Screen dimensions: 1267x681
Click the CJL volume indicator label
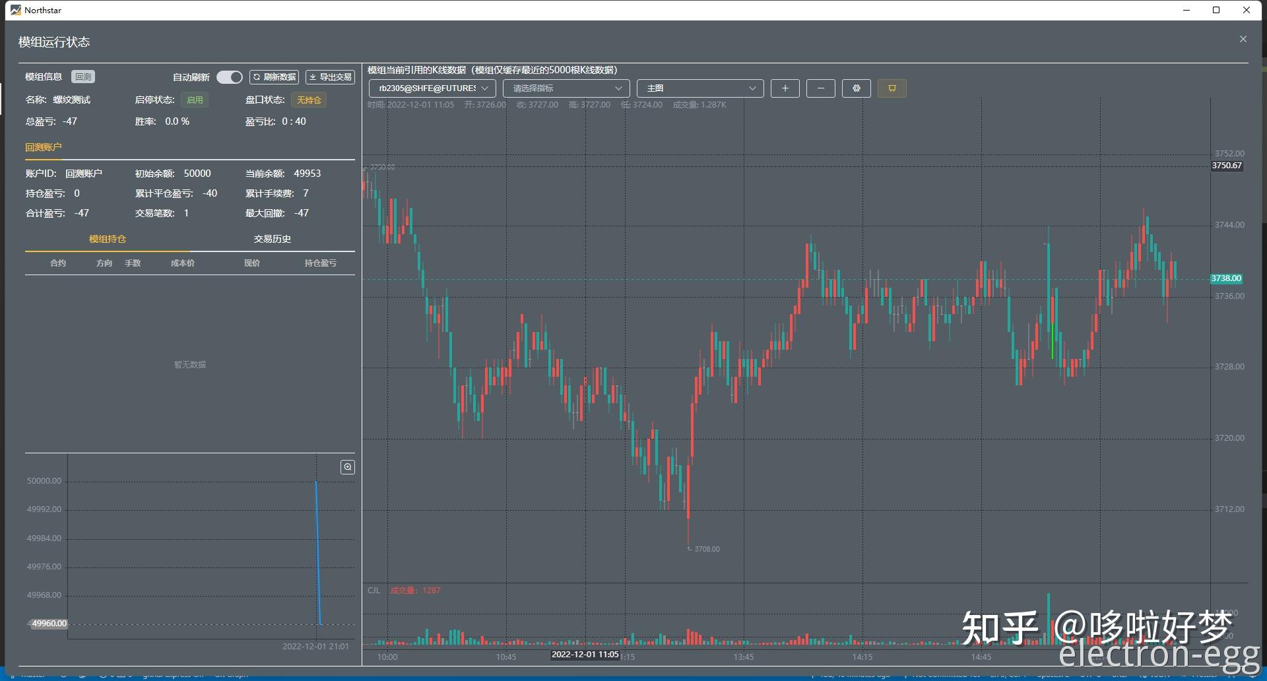(x=374, y=590)
